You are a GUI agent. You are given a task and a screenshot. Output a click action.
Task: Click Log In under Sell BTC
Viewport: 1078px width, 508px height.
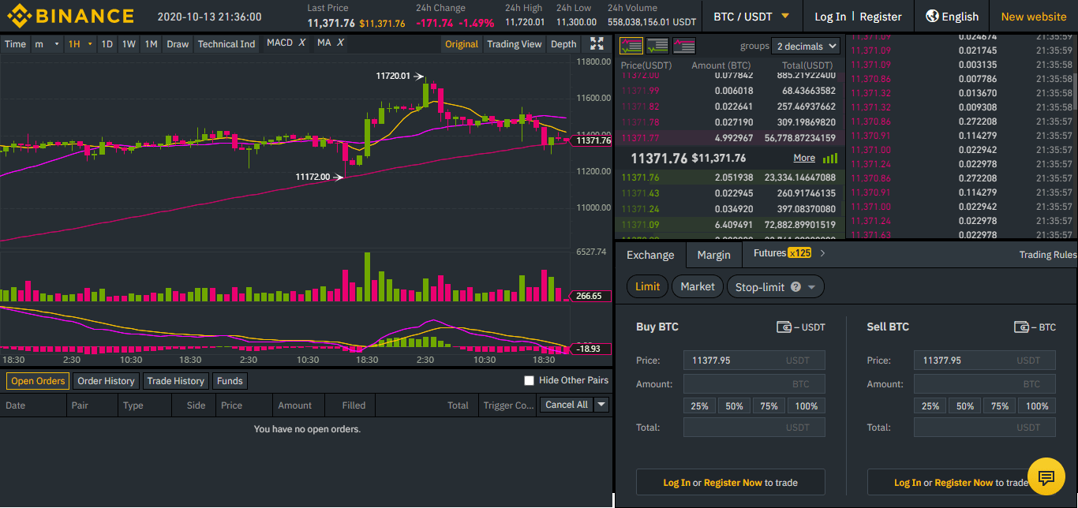pyautogui.click(x=908, y=483)
